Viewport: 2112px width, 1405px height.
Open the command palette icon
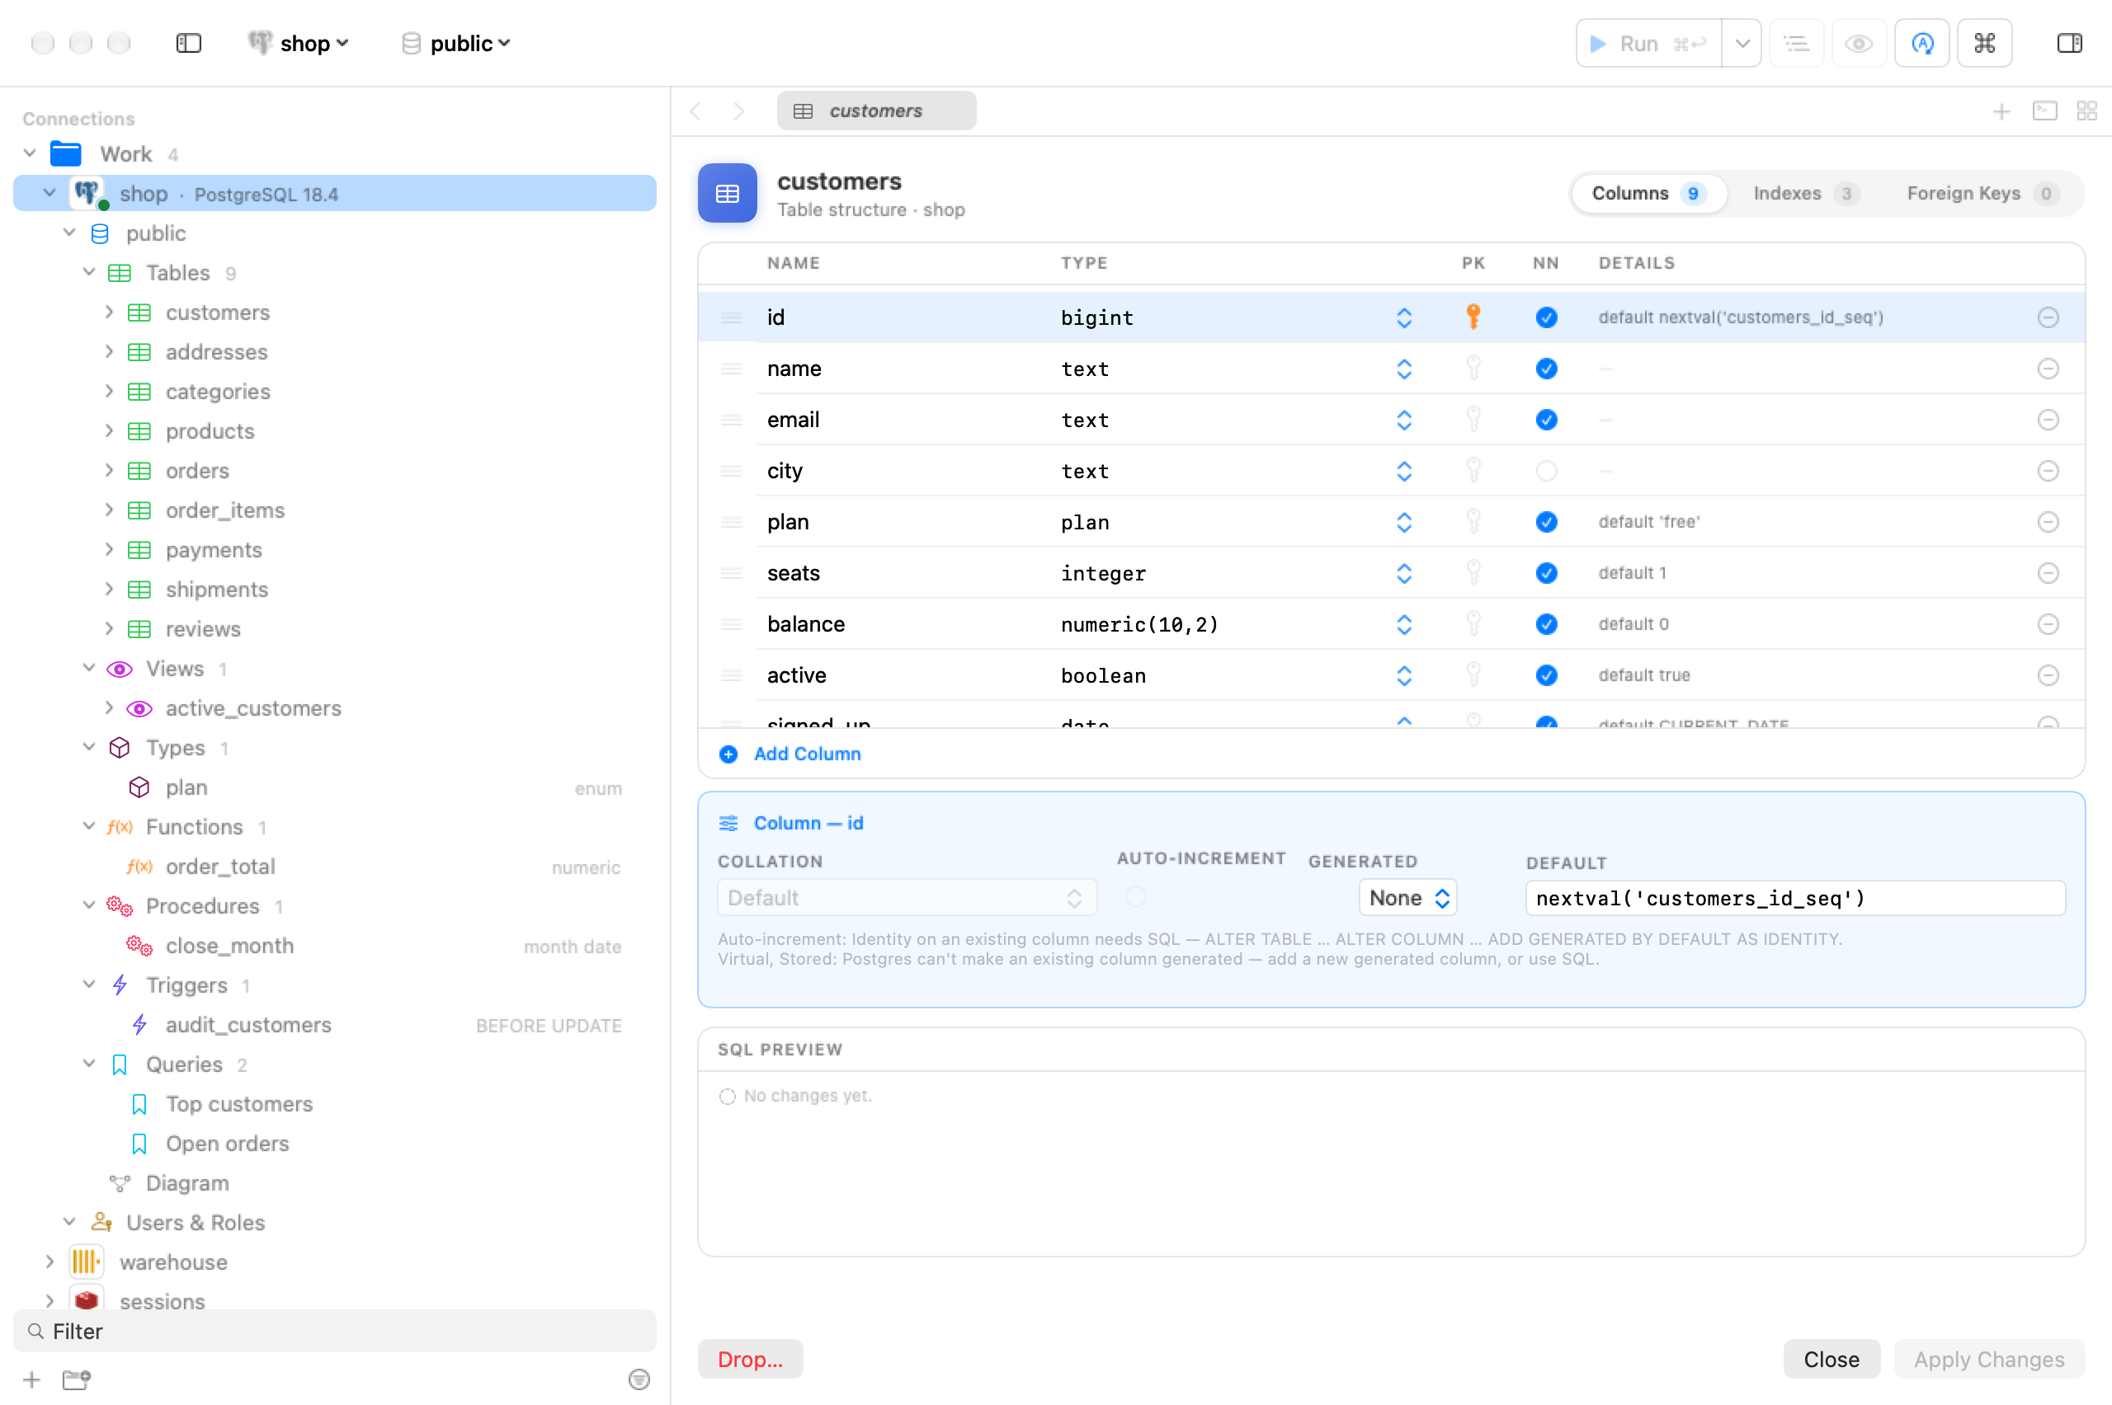pyautogui.click(x=1985, y=43)
